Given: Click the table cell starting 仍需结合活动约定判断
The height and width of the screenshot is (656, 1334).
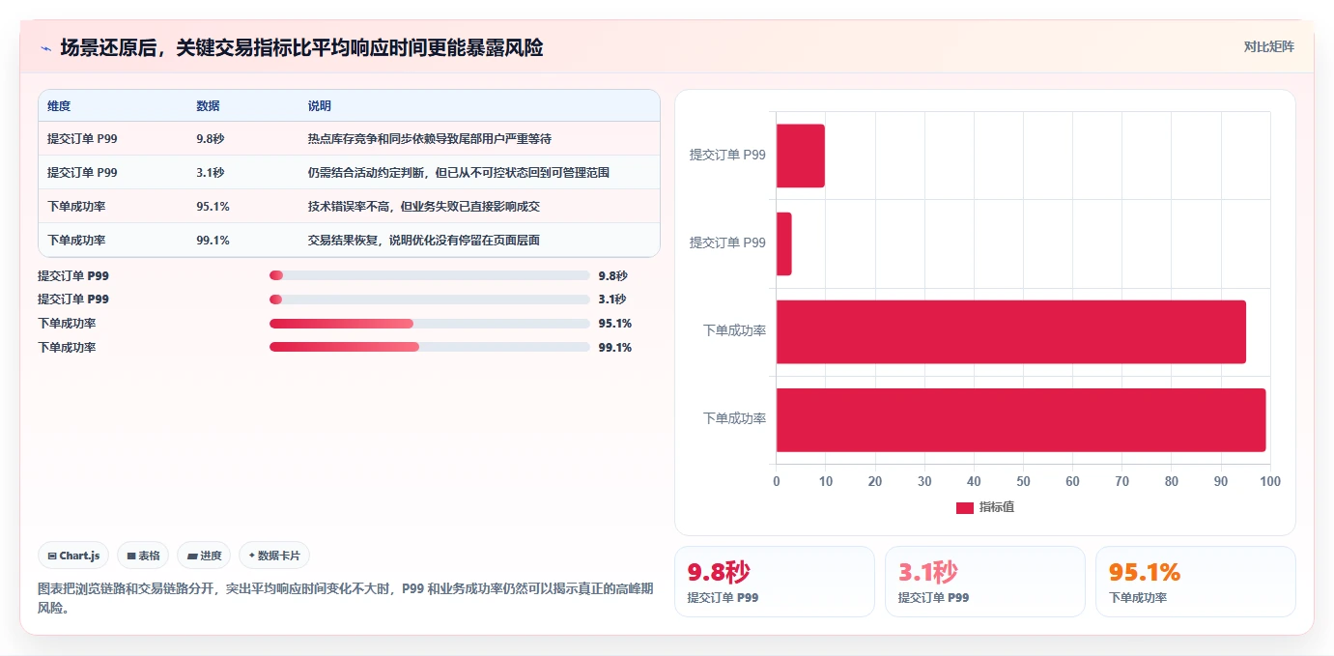Looking at the screenshot, I should [459, 173].
